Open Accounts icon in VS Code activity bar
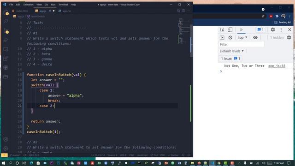The height and width of the screenshot is (166, 295). [x=6, y=139]
